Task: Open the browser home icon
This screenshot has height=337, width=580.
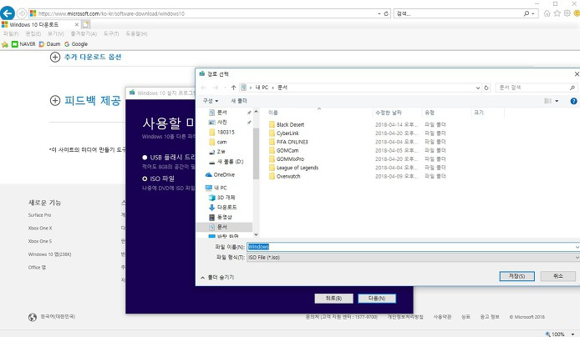Action: [547, 13]
